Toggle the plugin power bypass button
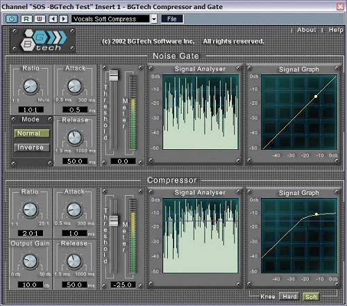Viewport: 347px width, 306px height. 12,19
